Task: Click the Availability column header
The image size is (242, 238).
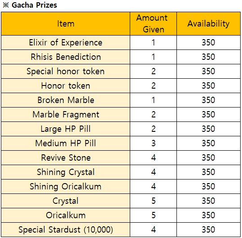Action: (208, 24)
